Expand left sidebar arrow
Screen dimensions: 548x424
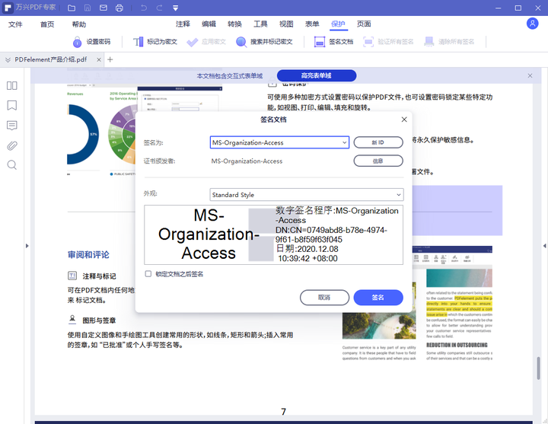(x=27, y=246)
